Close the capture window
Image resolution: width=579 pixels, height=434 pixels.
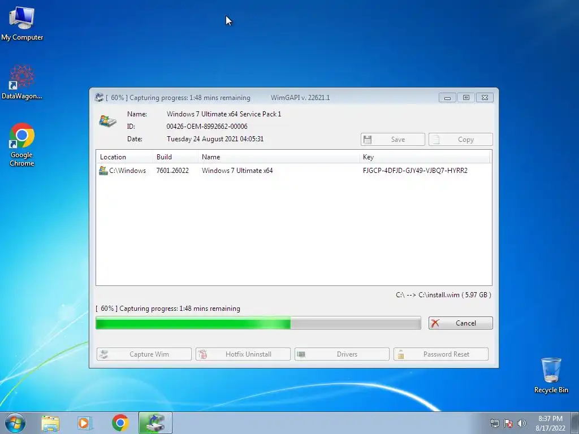click(x=485, y=98)
